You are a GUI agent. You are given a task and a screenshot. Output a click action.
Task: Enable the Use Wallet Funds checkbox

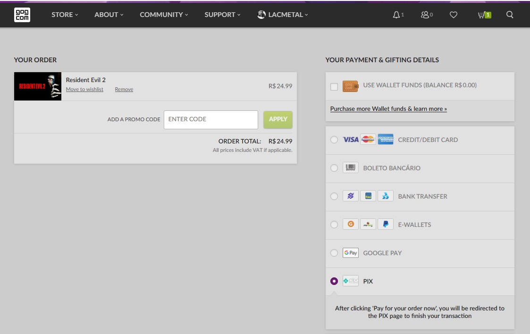point(334,86)
